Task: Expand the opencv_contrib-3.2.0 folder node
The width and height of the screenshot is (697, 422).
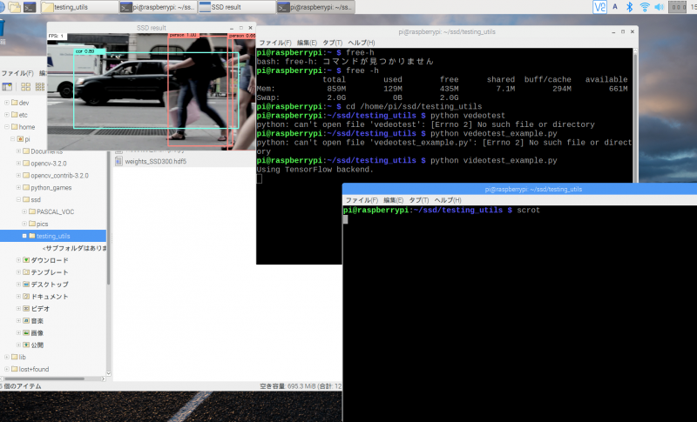Action: (18, 175)
